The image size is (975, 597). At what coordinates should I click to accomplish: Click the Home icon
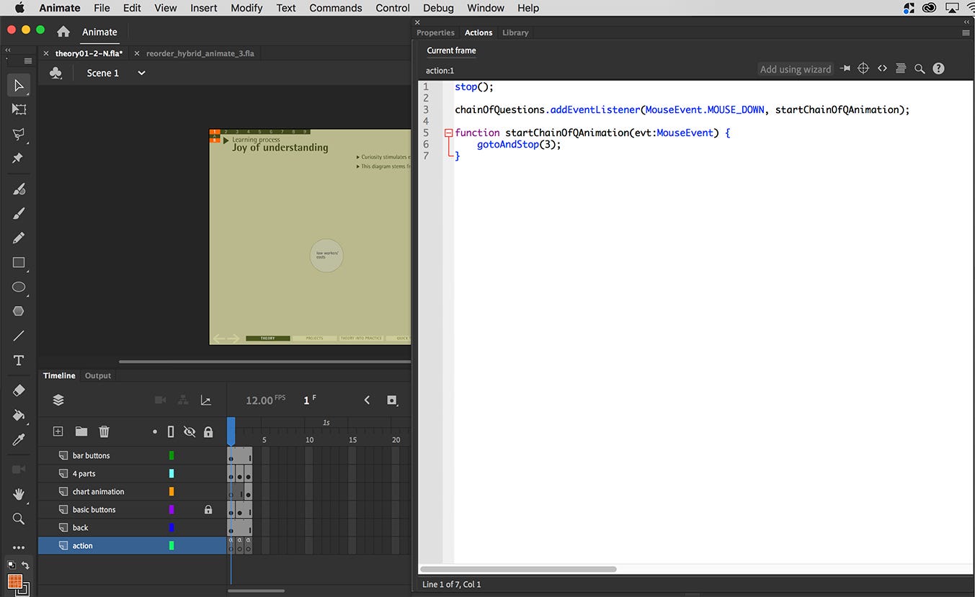(63, 32)
